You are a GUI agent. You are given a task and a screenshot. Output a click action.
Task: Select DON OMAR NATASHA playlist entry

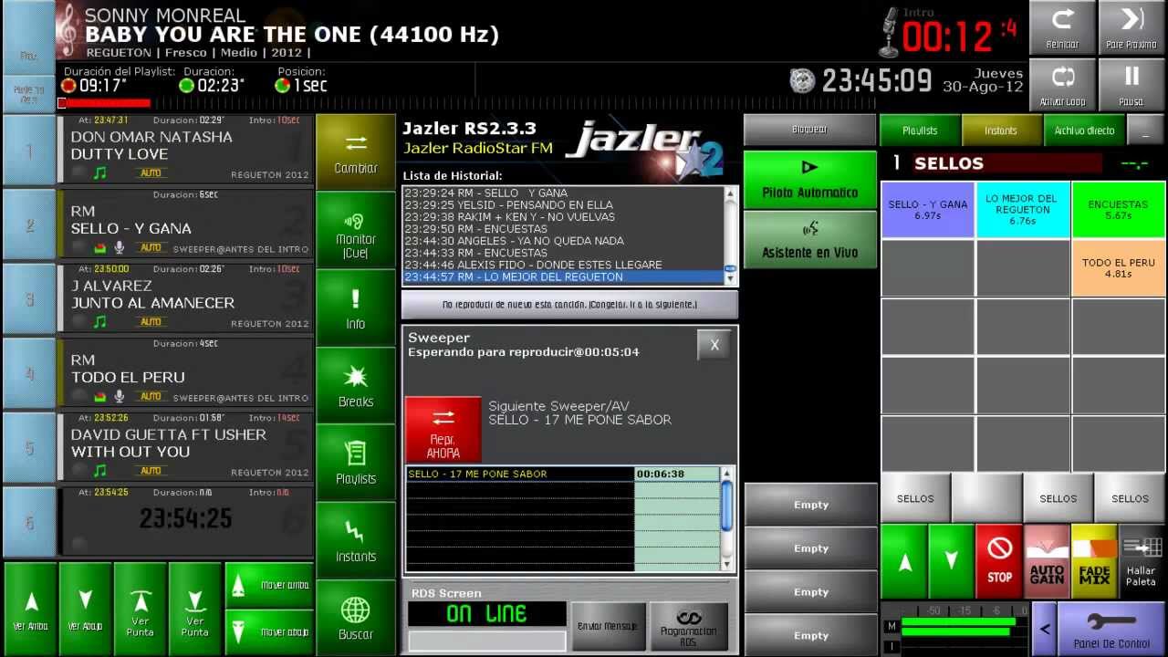[187, 147]
